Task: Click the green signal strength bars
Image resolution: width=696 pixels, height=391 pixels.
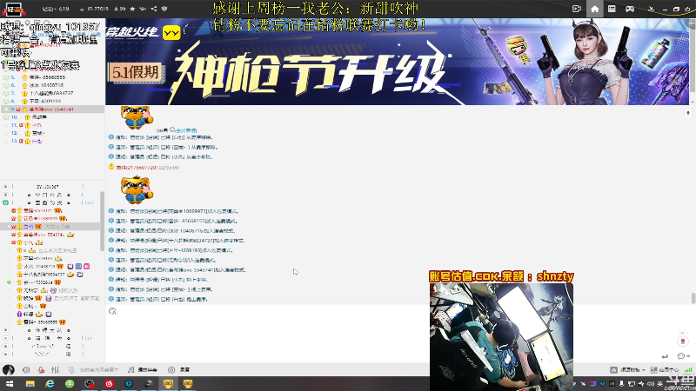Action: [688, 370]
